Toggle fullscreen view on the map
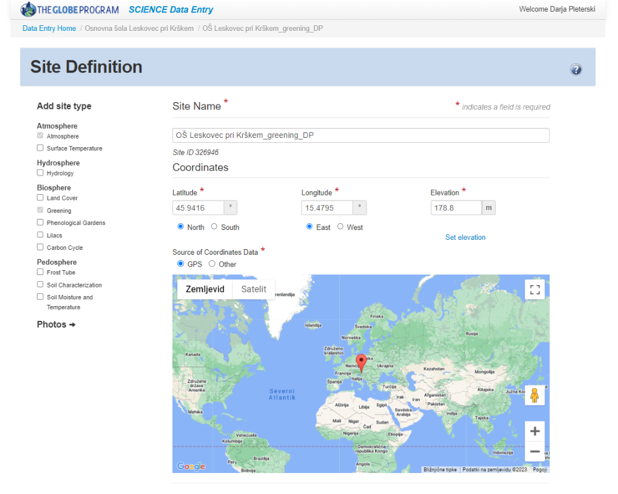The width and height of the screenshot is (618, 494). point(535,289)
